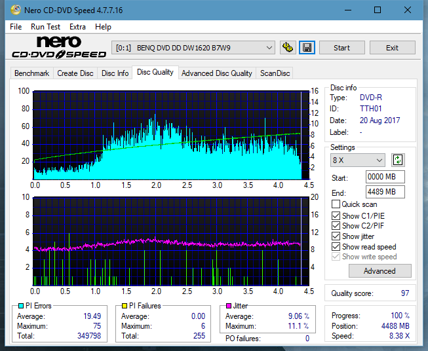Image resolution: width=428 pixels, height=351 pixels.
Task: Click the Jitter average 9.06 %
Action: coord(299,316)
